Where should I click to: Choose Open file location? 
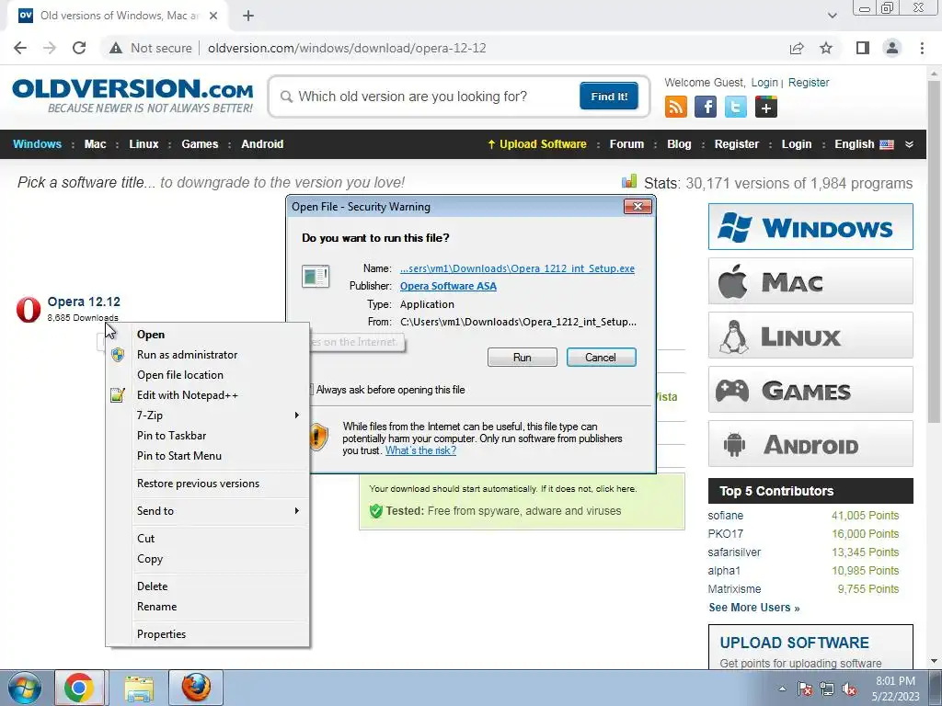tap(208, 375)
